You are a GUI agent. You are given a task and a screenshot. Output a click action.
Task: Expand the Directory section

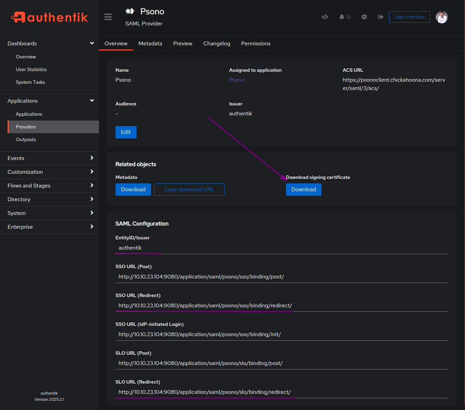click(49, 200)
